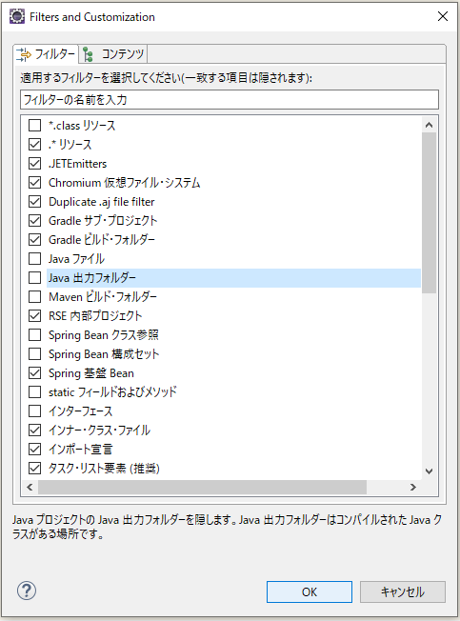Viewport: 460px width, 621px height.
Task: Uncheck the Duplicate .aj file filter checkbox
Action: coord(35,202)
